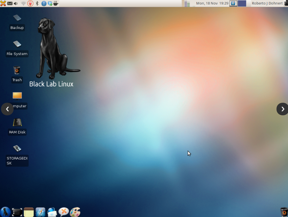288x217 pixels.
Task: Go to the next image with right arrow
Action: point(282,109)
